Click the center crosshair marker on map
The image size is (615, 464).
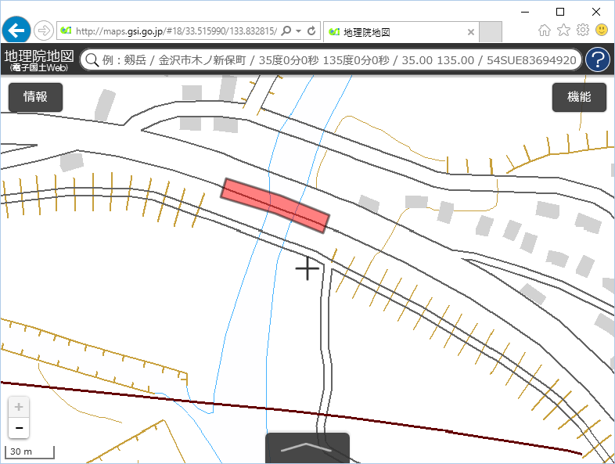[x=307, y=268]
